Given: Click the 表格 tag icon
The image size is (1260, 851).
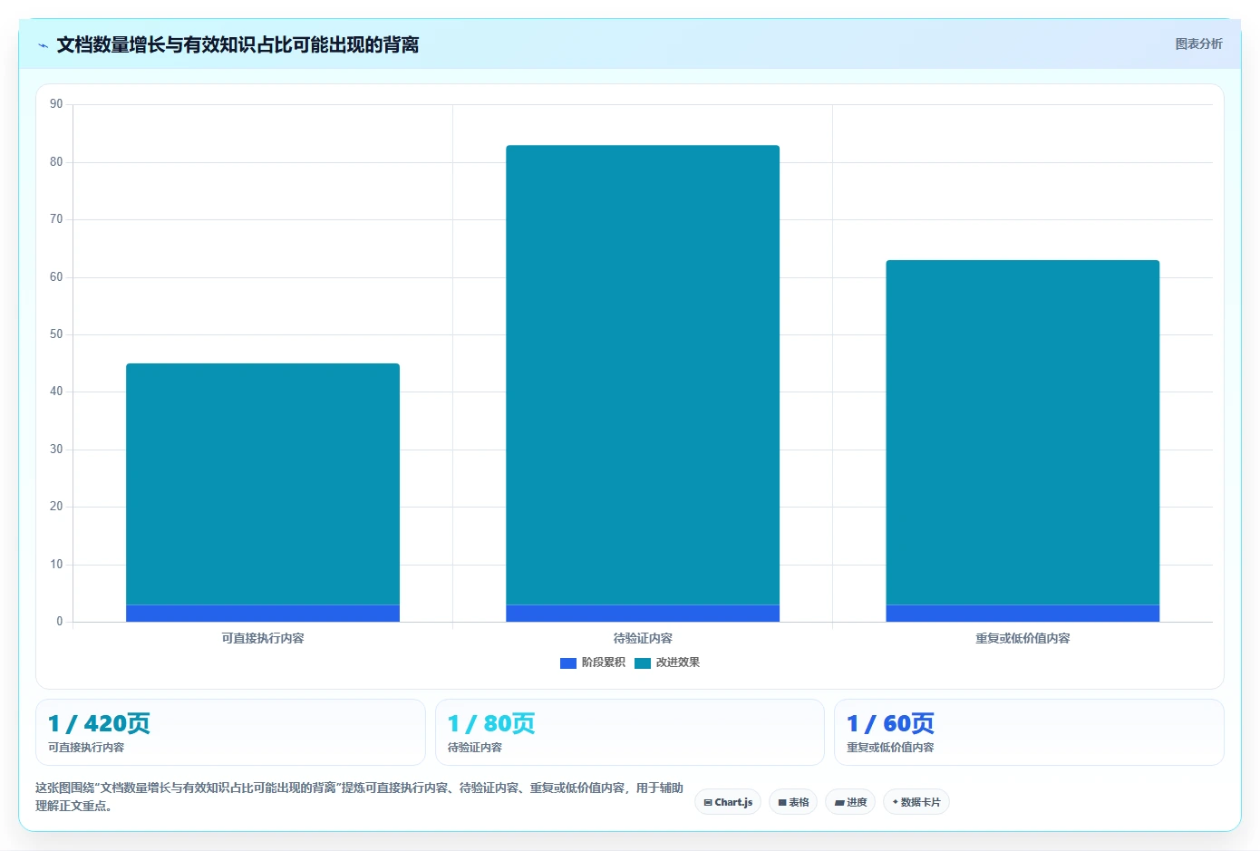Looking at the screenshot, I should 782,803.
